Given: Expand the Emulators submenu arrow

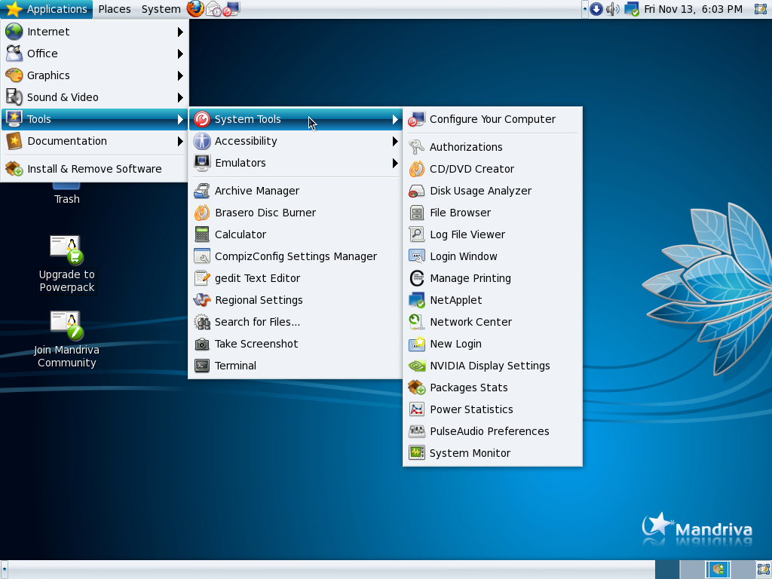Looking at the screenshot, I should (x=395, y=163).
